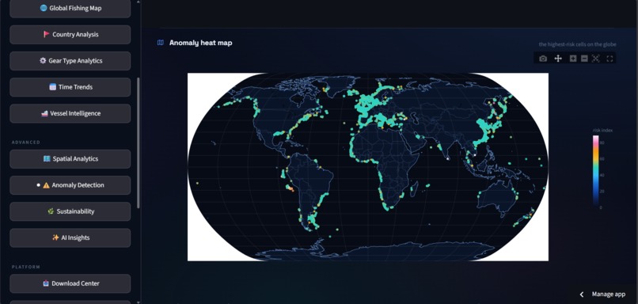Open Vessel Intelligence page
638x304 pixels.
tap(70, 113)
